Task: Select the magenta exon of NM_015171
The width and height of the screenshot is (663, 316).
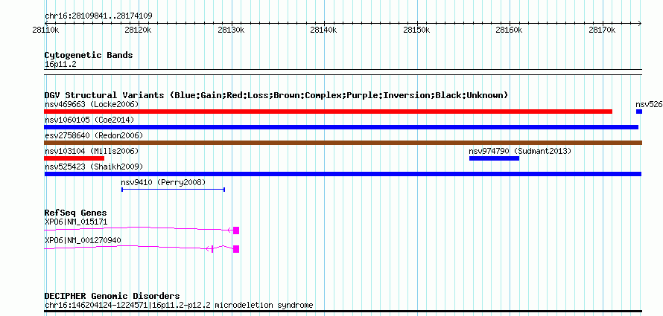Action: coord(236,230)
